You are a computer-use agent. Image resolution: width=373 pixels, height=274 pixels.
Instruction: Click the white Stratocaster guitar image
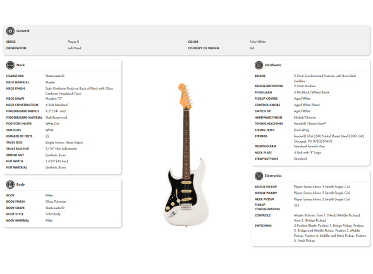click(x=186, y=155)
